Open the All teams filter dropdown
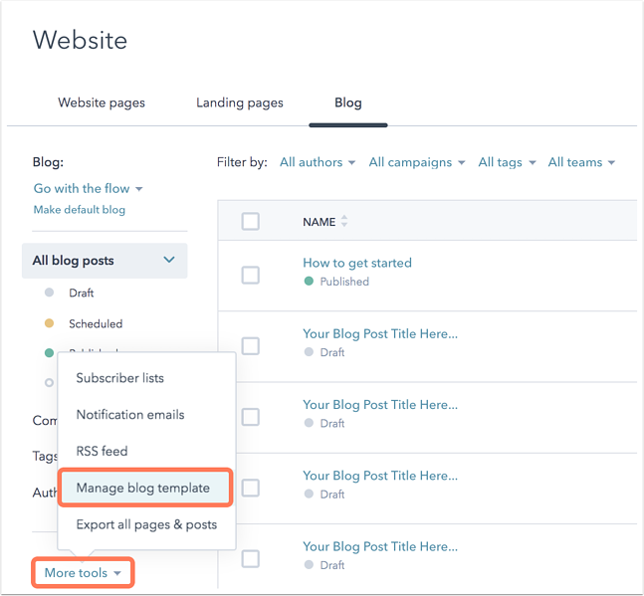Viewport: 644px width, 596px height. [580, 162]
